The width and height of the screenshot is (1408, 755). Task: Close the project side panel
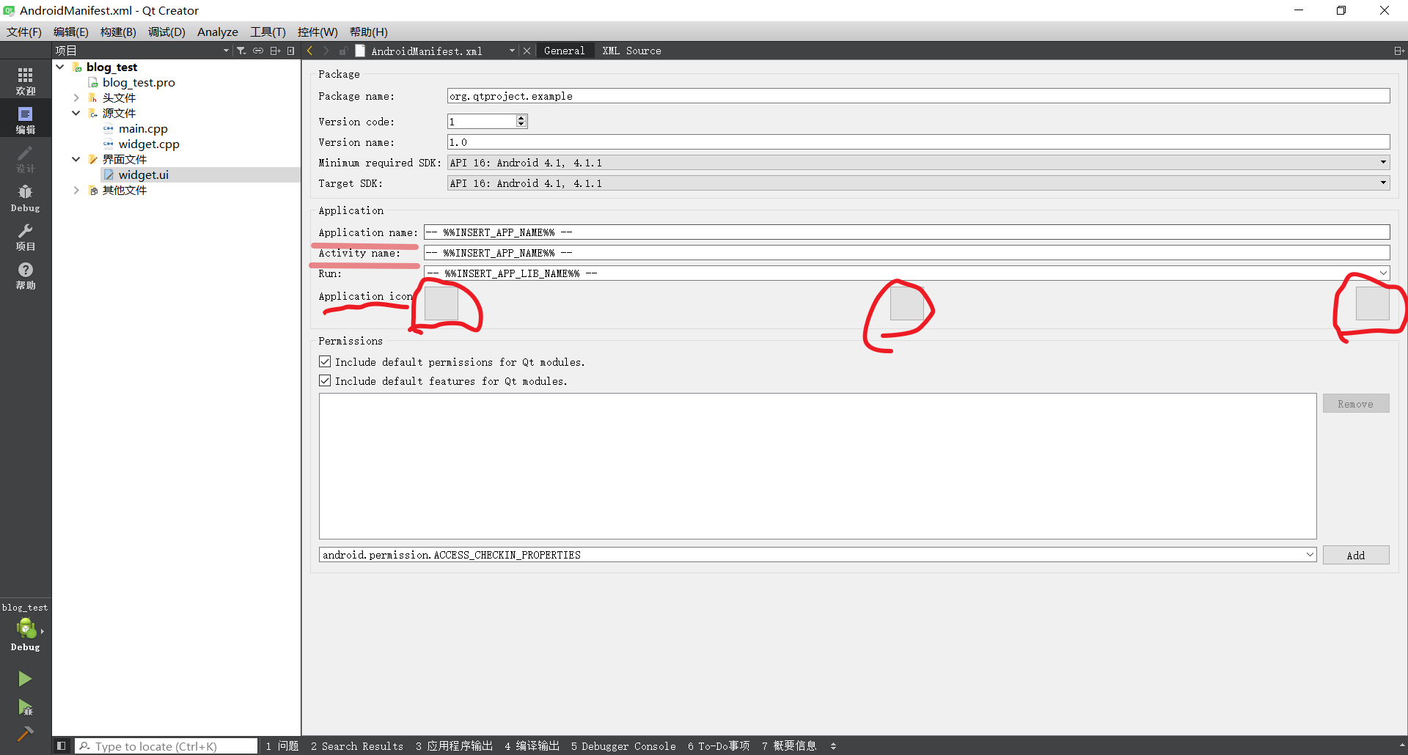pyautogui.click(x=291, y=51)
